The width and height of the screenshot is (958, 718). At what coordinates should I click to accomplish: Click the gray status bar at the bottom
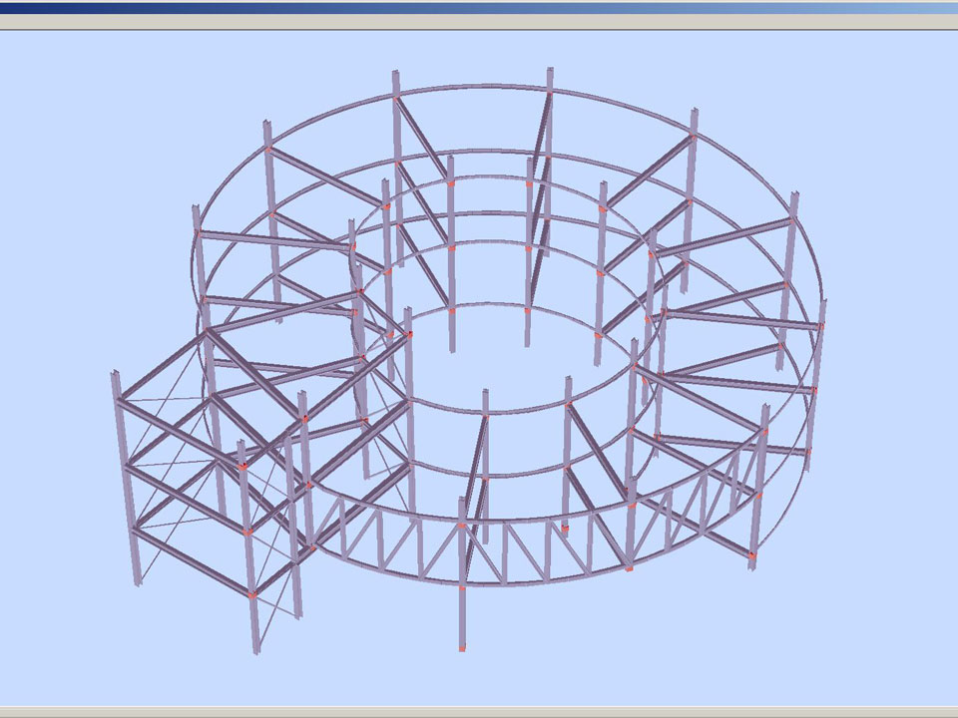[x=479, y=712]
